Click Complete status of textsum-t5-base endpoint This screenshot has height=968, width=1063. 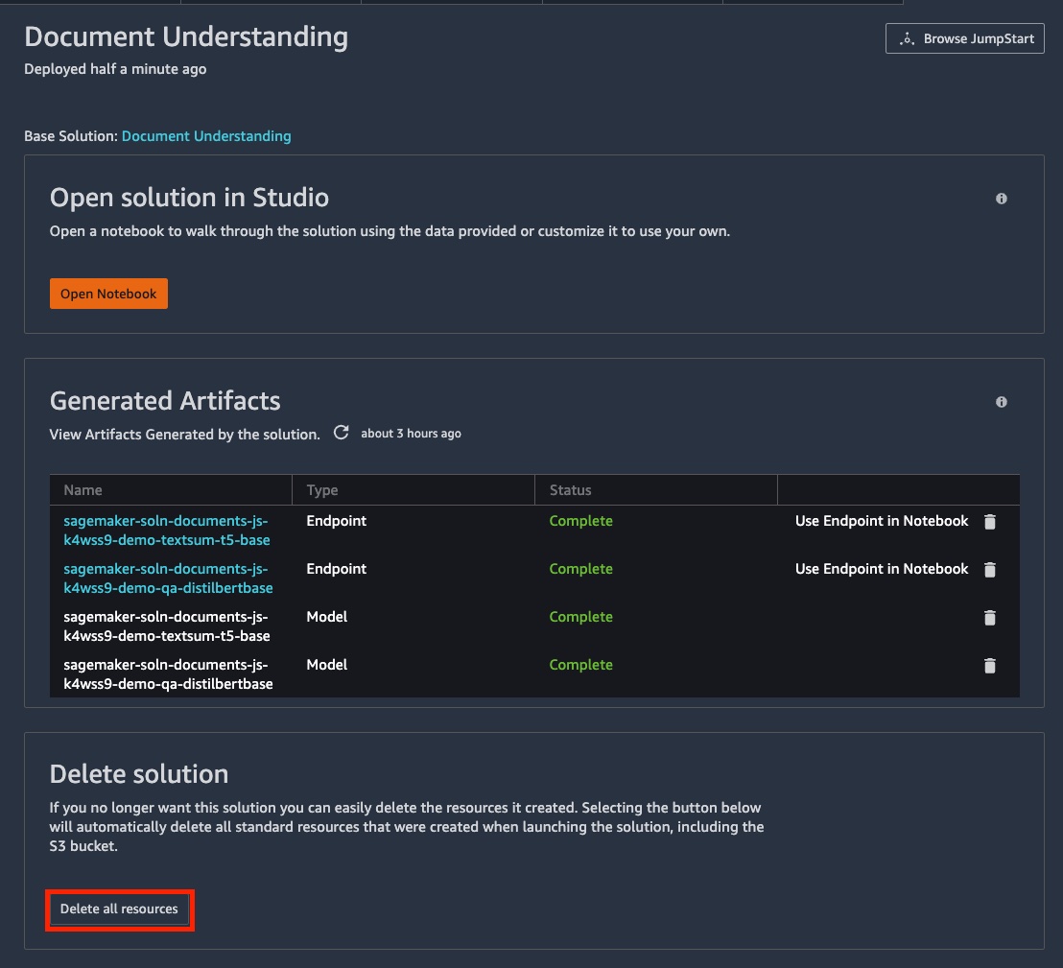pyautogui.click(x=581, y=521)
